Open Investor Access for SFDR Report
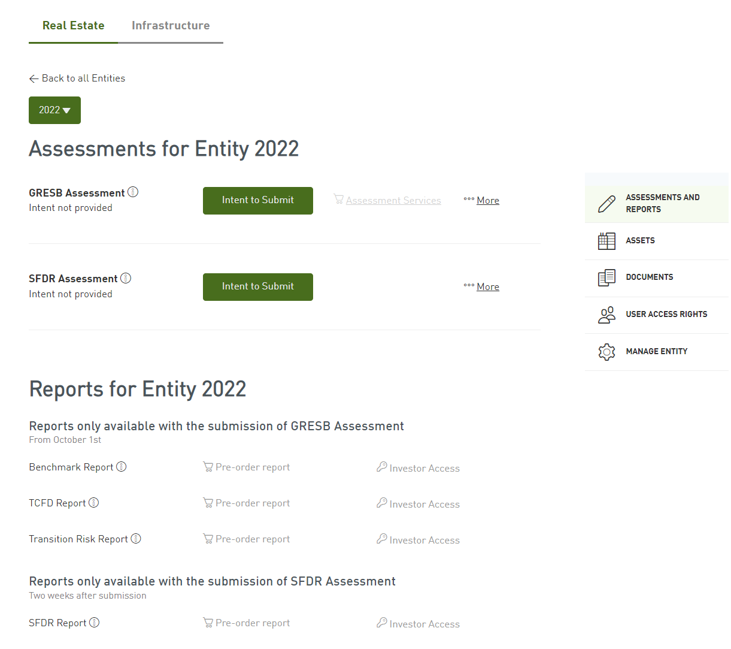Image resolution: width=731 pixels, height=649 pixels. point(424,624)
